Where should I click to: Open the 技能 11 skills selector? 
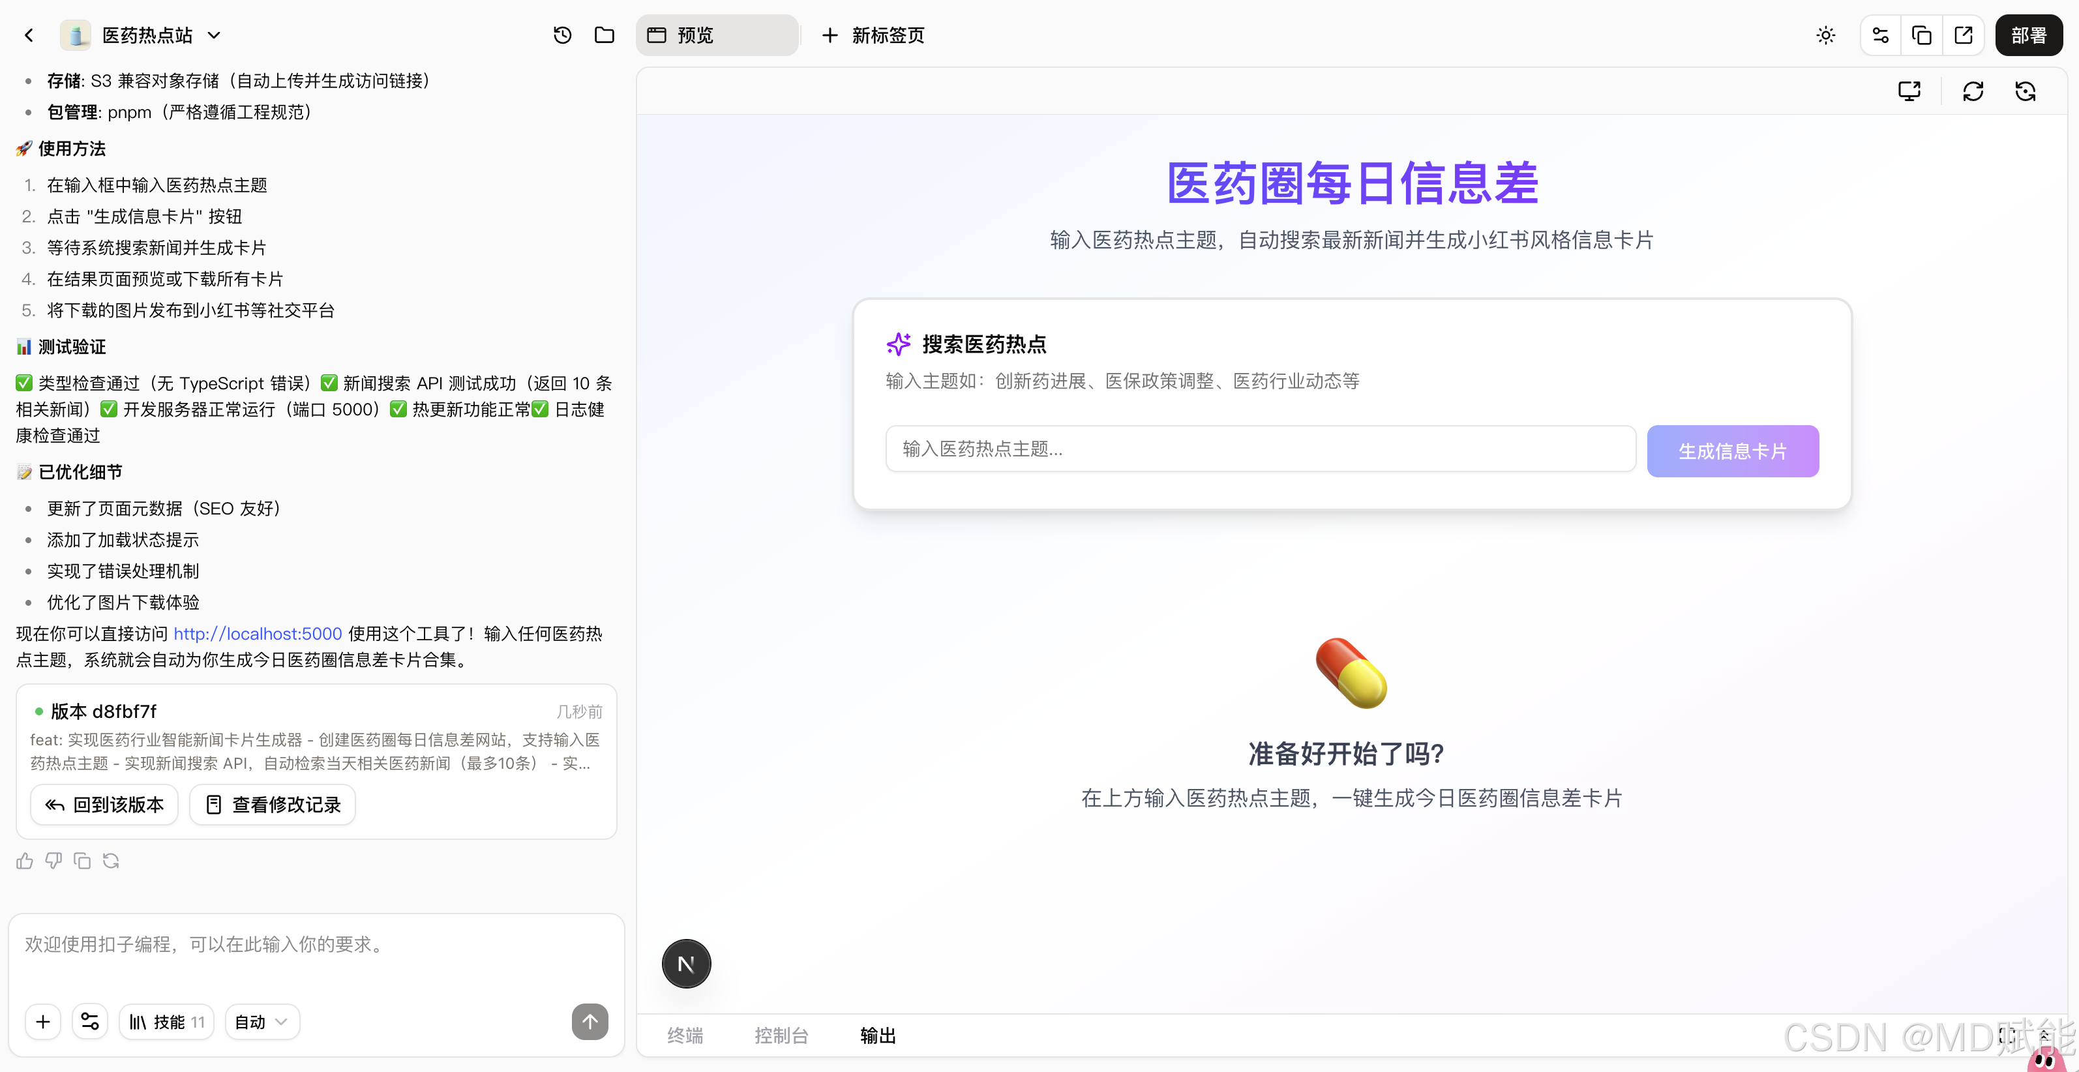(166, 1021)
